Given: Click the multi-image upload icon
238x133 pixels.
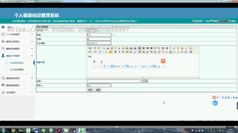Looking at the screenshot, I should coord(143,52).
